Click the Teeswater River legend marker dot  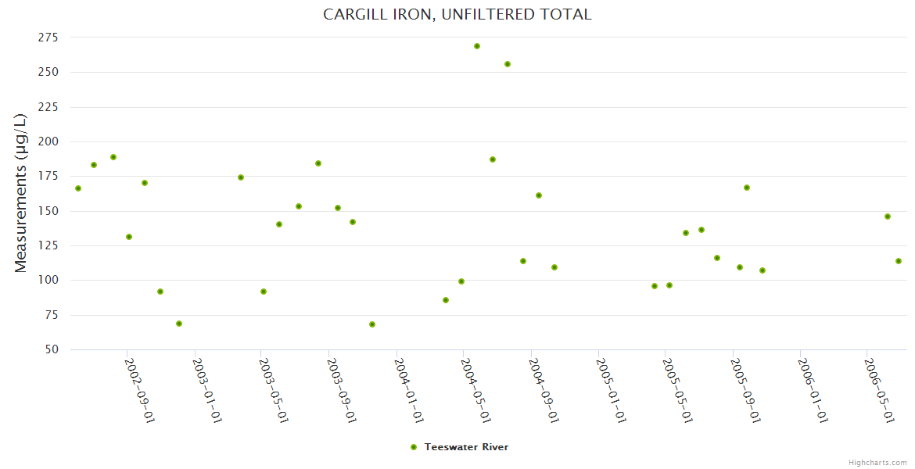(414, 447)
